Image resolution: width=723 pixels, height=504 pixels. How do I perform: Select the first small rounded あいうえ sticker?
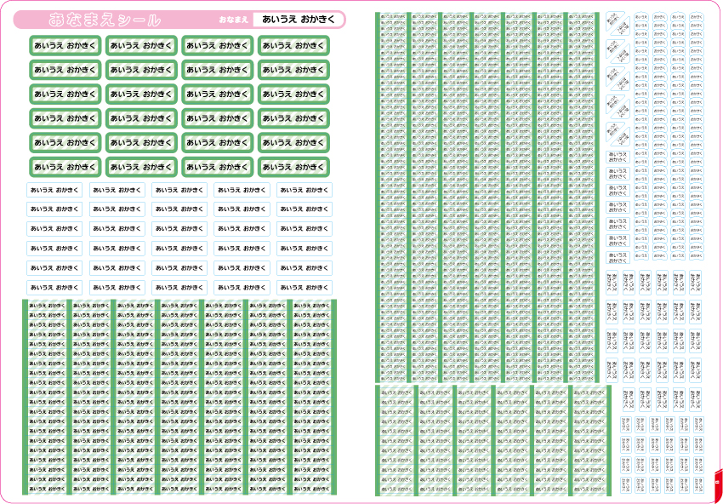tap(641, 16)
